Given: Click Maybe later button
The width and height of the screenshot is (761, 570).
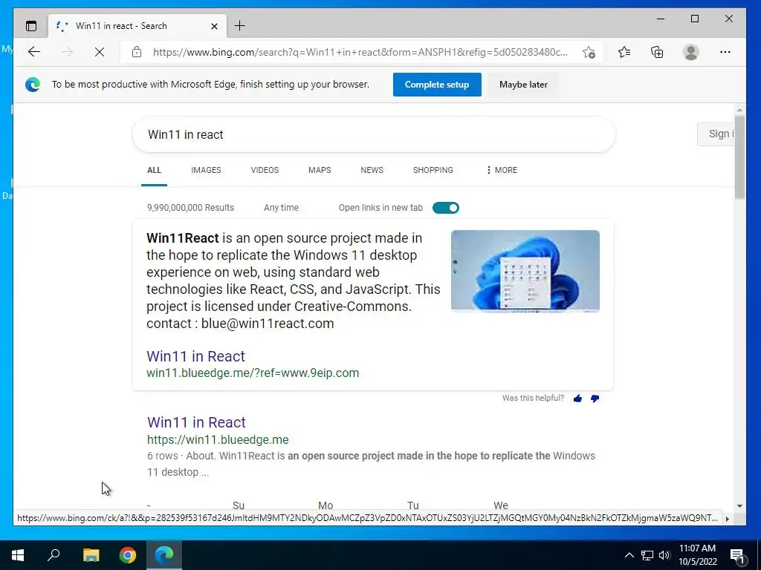Looking at the screenshot, I should [x=523, y=85].
